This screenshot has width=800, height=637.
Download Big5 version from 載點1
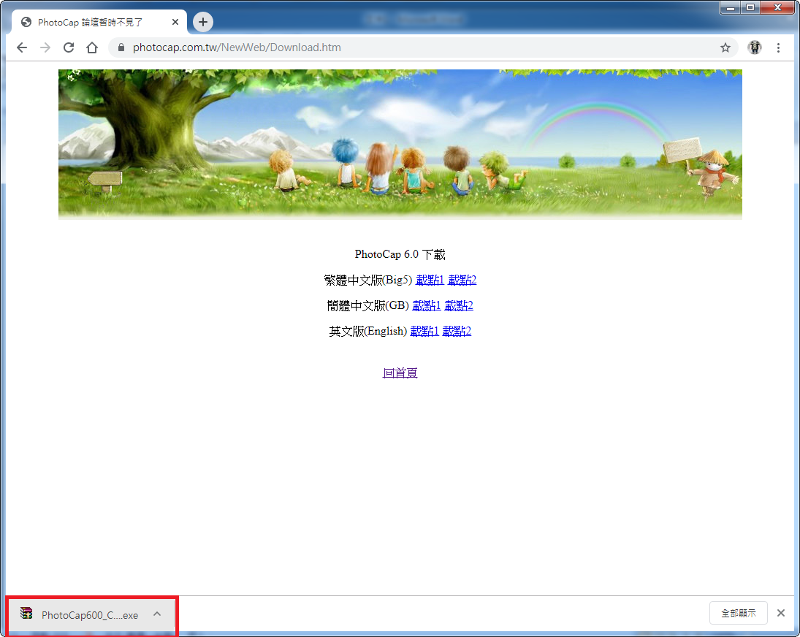pos(430,280)
